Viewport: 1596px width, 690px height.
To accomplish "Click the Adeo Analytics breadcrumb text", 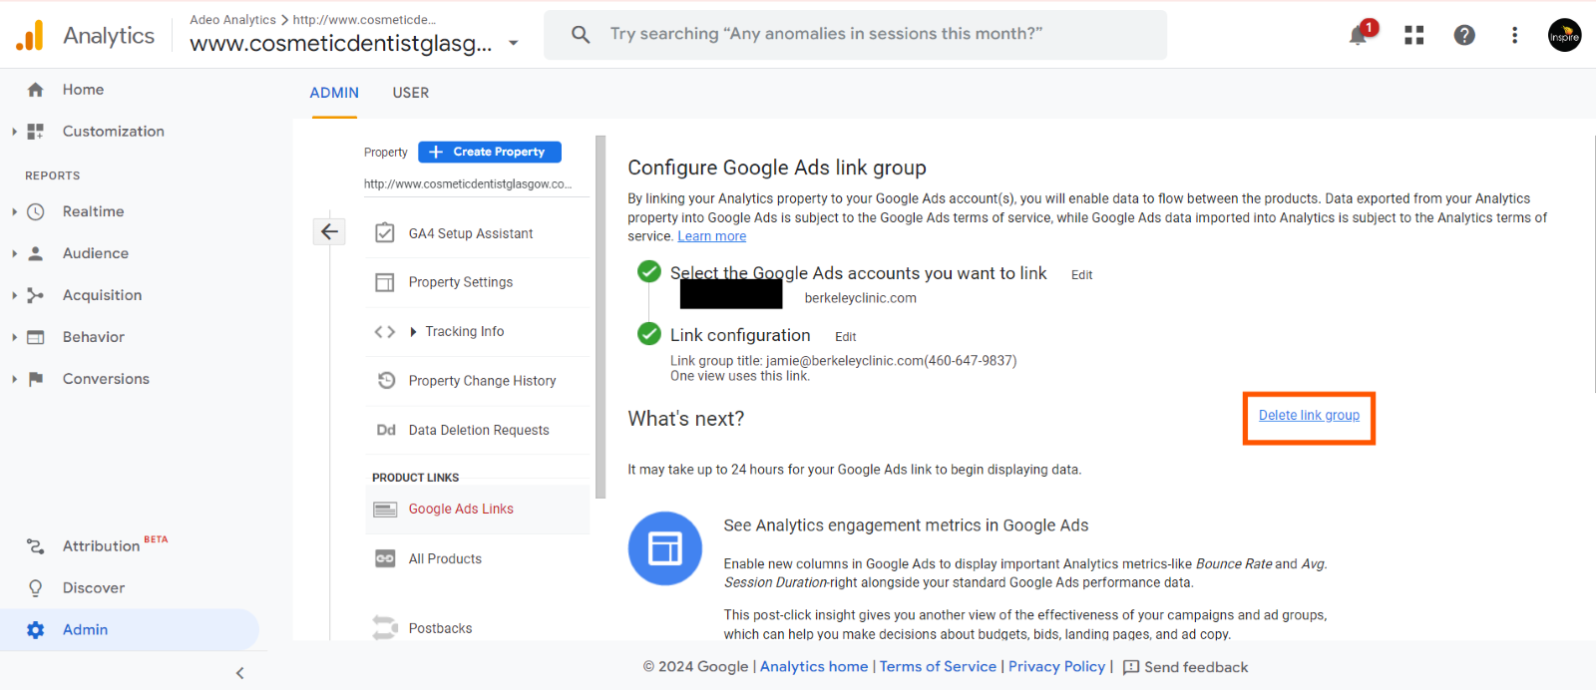I will click(232, 20).
